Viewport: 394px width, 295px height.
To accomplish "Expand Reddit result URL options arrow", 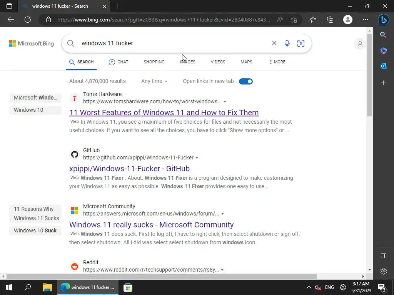I will (x=222, y=270).
